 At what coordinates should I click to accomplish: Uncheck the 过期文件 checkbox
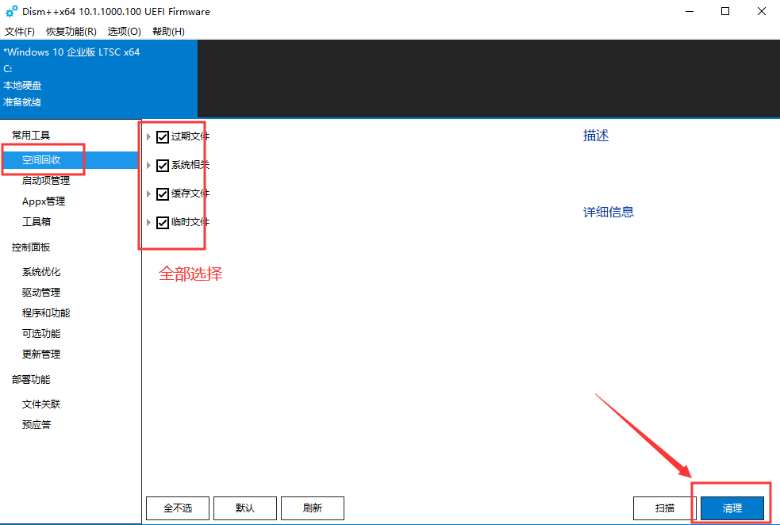(163, 136)
